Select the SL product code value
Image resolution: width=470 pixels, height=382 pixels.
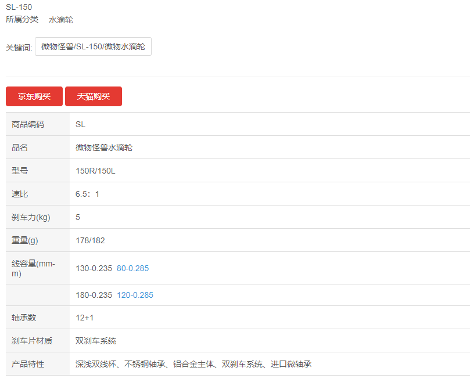81,124
